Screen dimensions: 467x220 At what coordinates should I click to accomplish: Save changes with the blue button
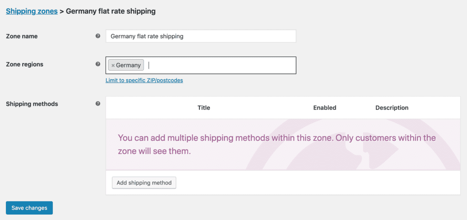[x=29, y=208]
